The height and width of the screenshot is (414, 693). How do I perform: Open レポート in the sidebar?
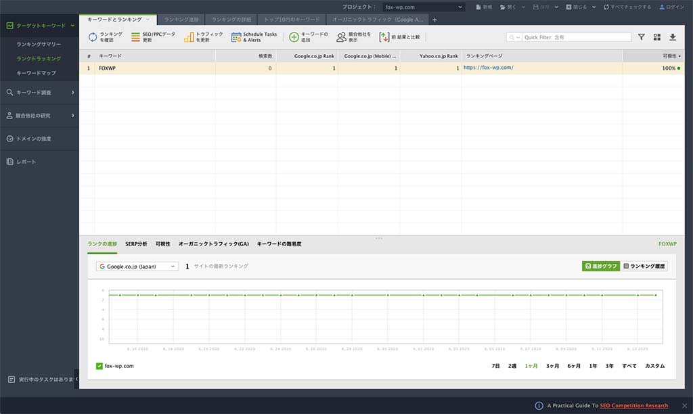tap(26, 162)
